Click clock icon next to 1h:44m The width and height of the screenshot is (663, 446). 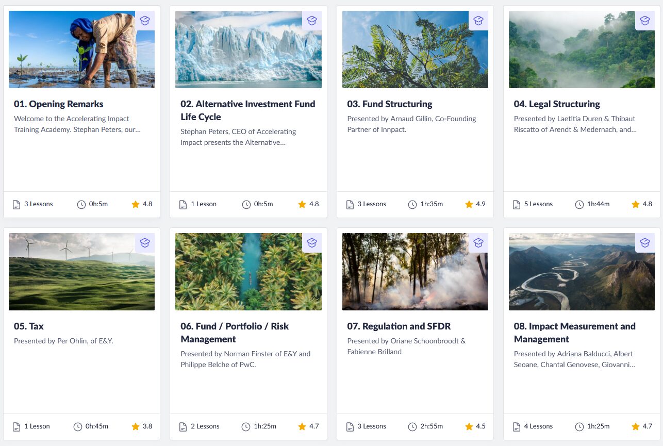tap(579, 205)
